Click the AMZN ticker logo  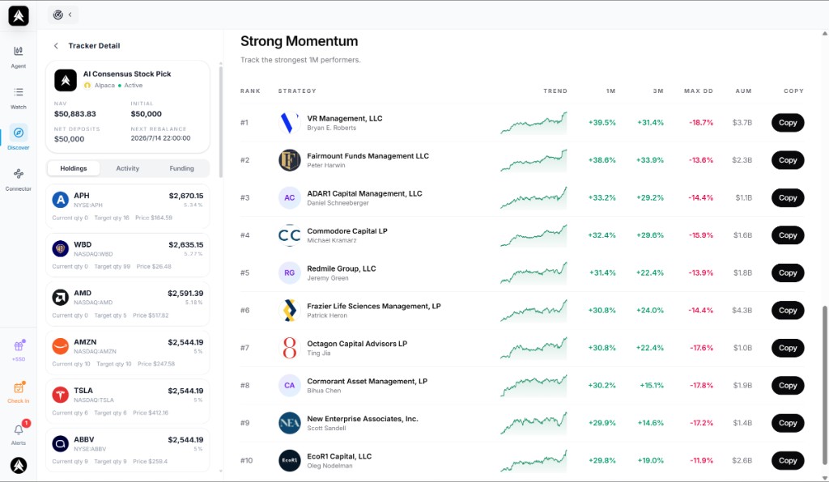[x=60, y=346]
